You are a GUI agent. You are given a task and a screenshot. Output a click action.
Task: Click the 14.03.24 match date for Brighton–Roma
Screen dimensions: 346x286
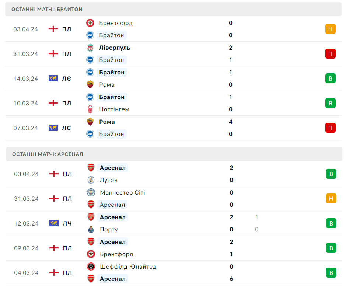tap(26, 79)
